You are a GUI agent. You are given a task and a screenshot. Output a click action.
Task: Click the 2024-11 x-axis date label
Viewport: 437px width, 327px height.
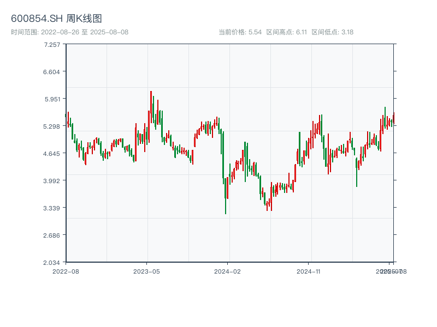309,271
